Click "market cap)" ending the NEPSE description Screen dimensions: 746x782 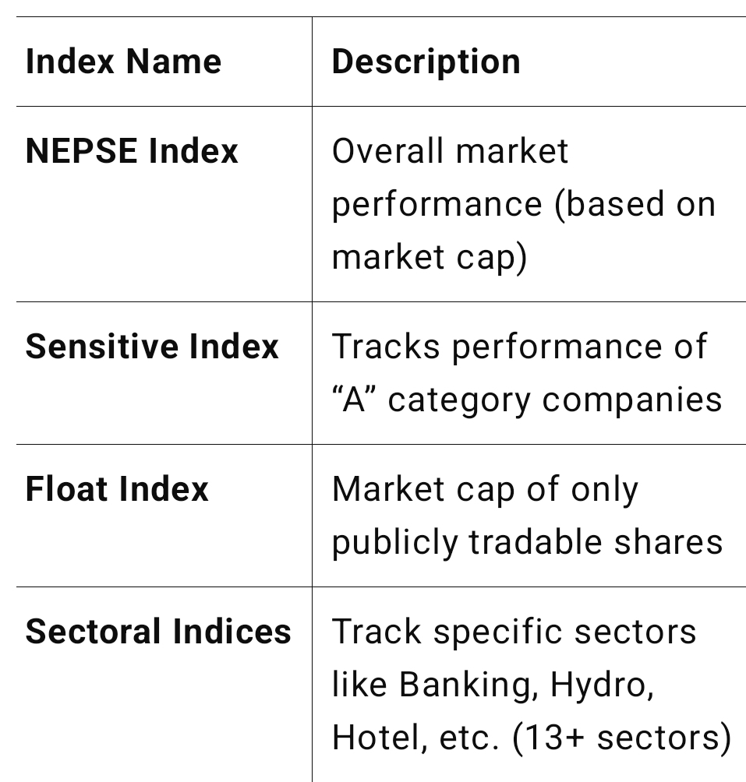pos(430,257)
